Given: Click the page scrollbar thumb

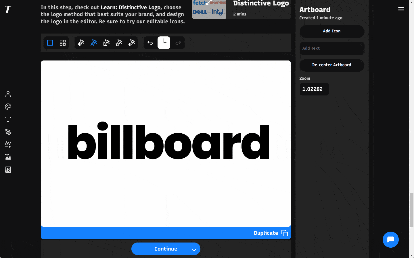Looking at the screenshot, I should (412, 210).
